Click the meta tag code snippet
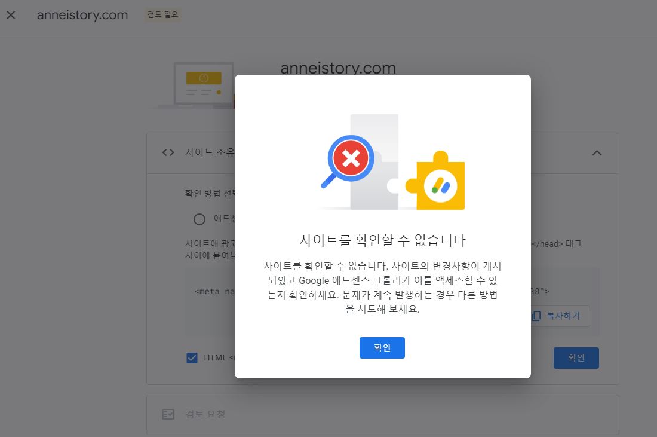 tap(214, 292)
